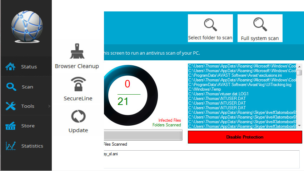Screen dimensions: 304x171
Task: Click the Full system scan button
Action: click(260, 28)
